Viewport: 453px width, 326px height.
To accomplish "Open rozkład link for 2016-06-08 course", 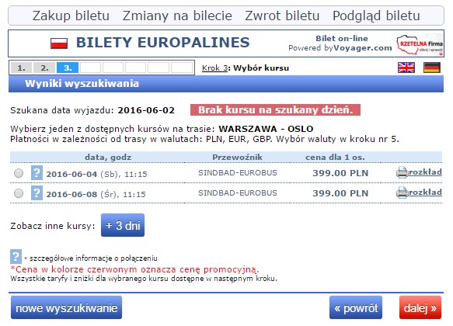I will tap(425, 192).
